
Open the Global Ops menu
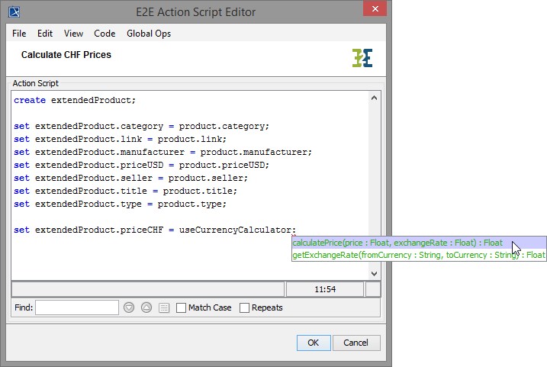point(149,34)
